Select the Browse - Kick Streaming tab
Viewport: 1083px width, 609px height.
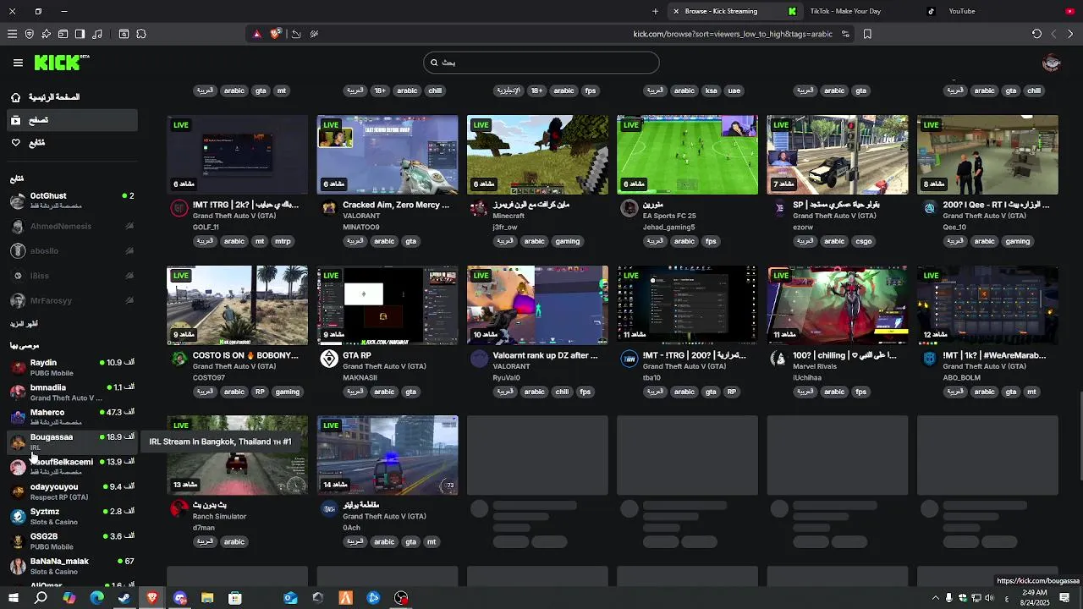click(734, 11)
